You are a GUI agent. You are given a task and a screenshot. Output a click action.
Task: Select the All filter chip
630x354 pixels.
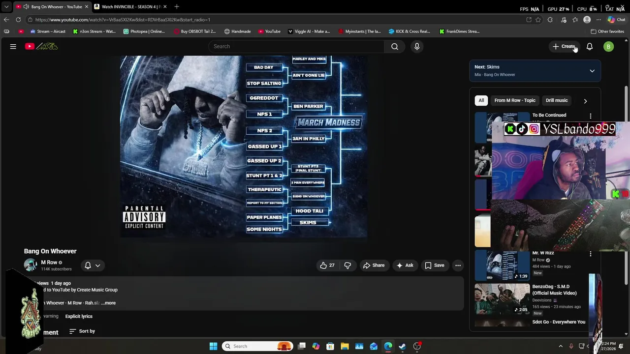pos(481,100)
